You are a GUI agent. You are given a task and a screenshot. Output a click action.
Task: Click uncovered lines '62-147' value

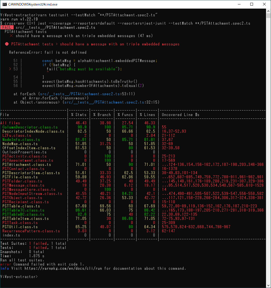[168, 231]
